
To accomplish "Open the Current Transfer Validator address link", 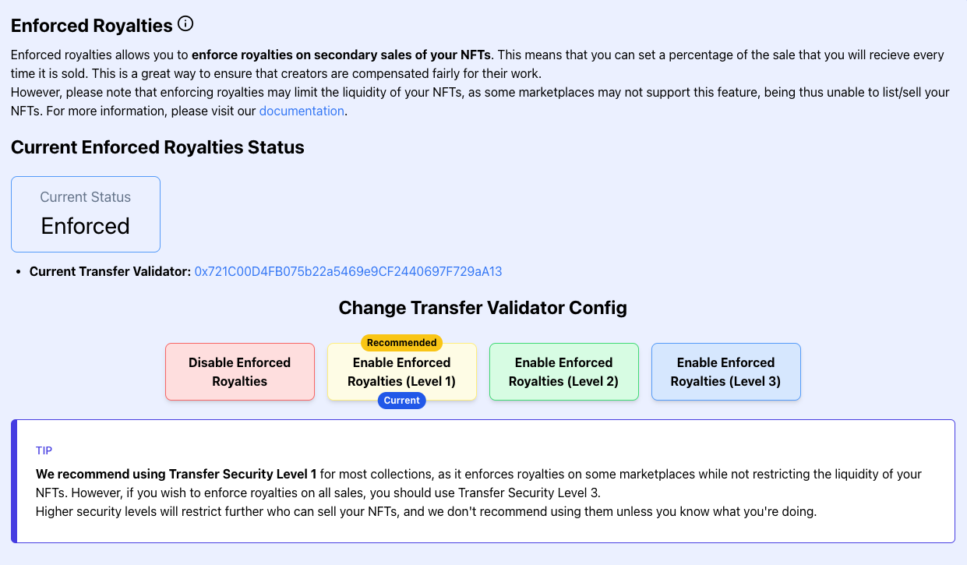I will tap(348, 271).
